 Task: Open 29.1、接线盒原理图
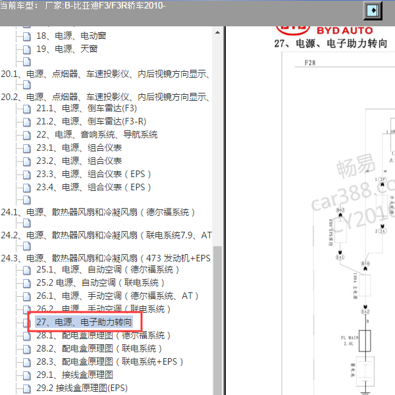74,375
